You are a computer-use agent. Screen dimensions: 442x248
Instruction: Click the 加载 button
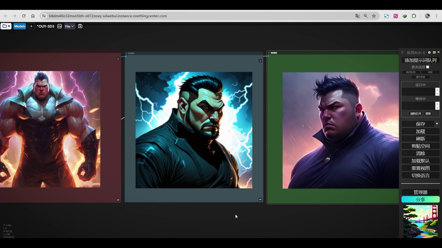pos(421,131)
